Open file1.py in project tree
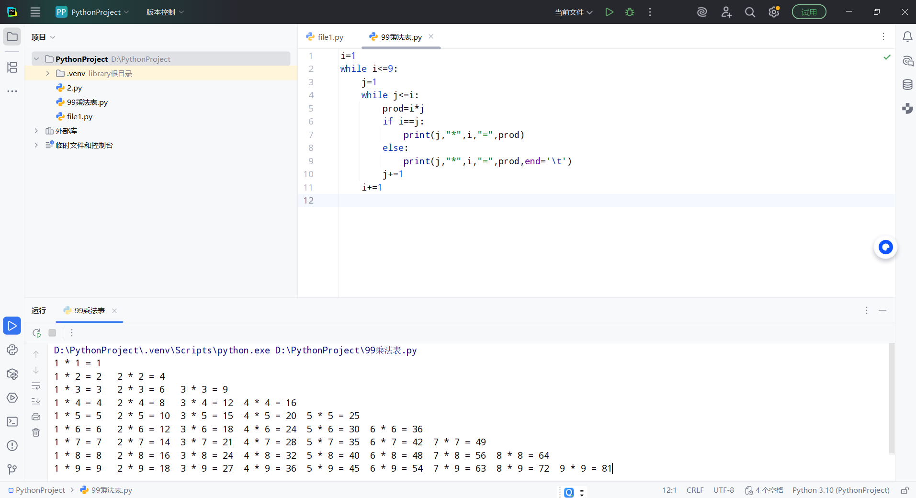The height and width of the screenshot is (498, 916). [79, 116]
